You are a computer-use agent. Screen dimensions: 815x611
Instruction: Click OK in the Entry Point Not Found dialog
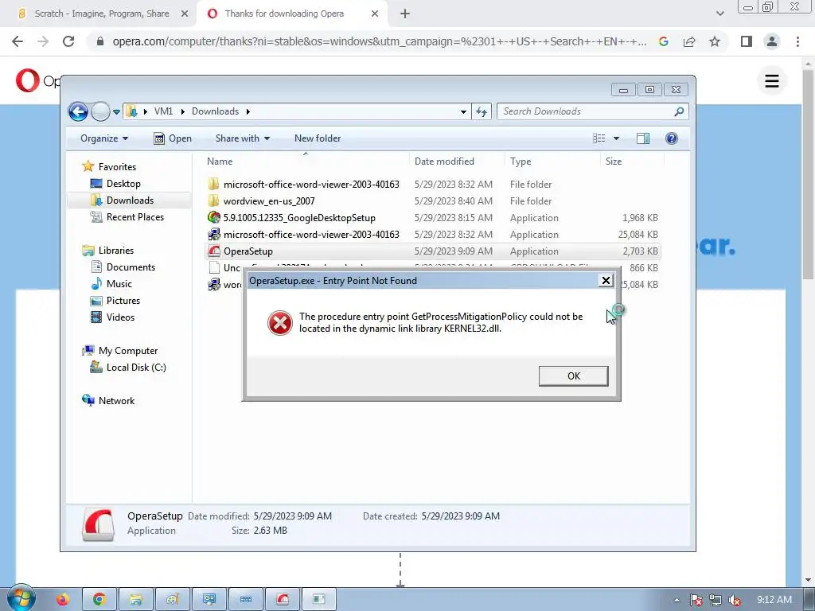573,376
